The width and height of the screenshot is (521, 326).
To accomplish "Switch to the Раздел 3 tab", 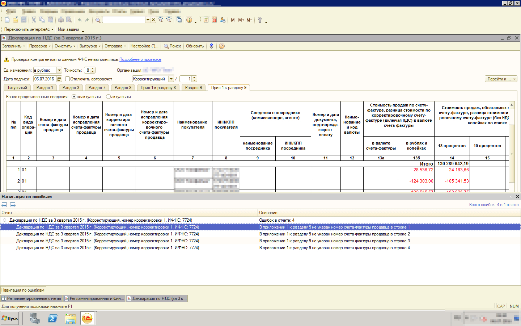I will click(71, 88).
